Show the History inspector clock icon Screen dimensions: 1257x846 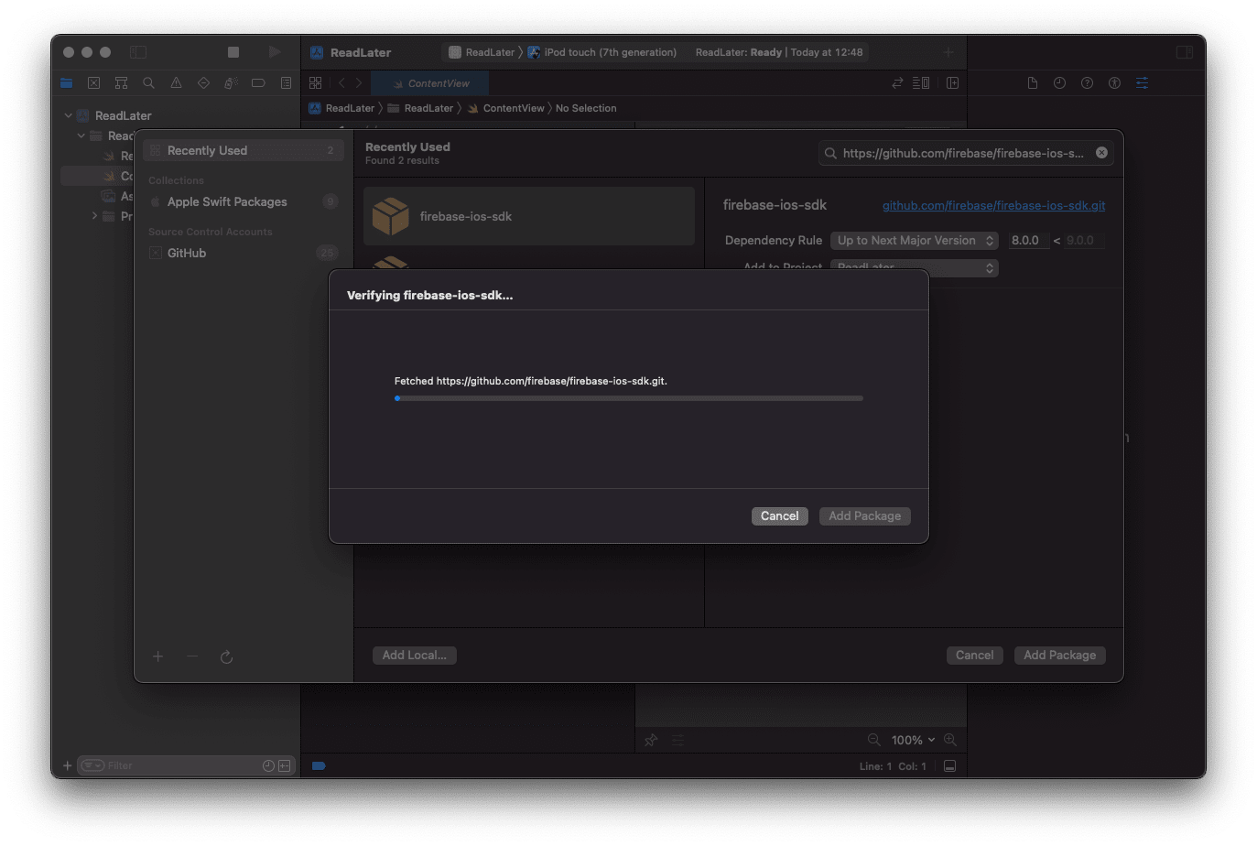pyautogui.click(x=1059, y=82)
